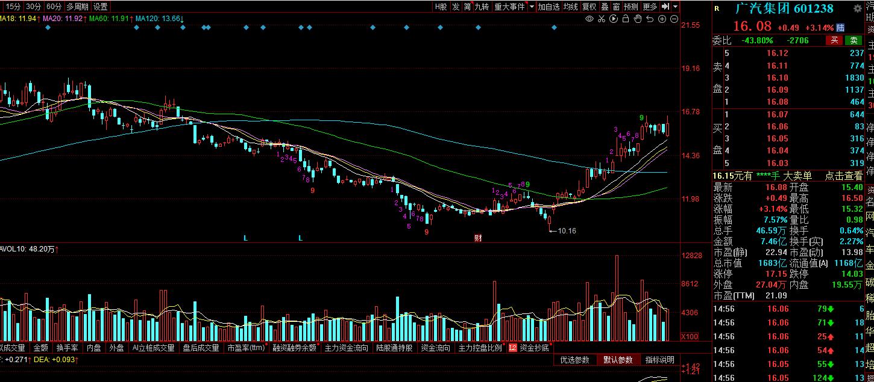
Task: Select the hand pan tool
Action: (x=638, y=19)
